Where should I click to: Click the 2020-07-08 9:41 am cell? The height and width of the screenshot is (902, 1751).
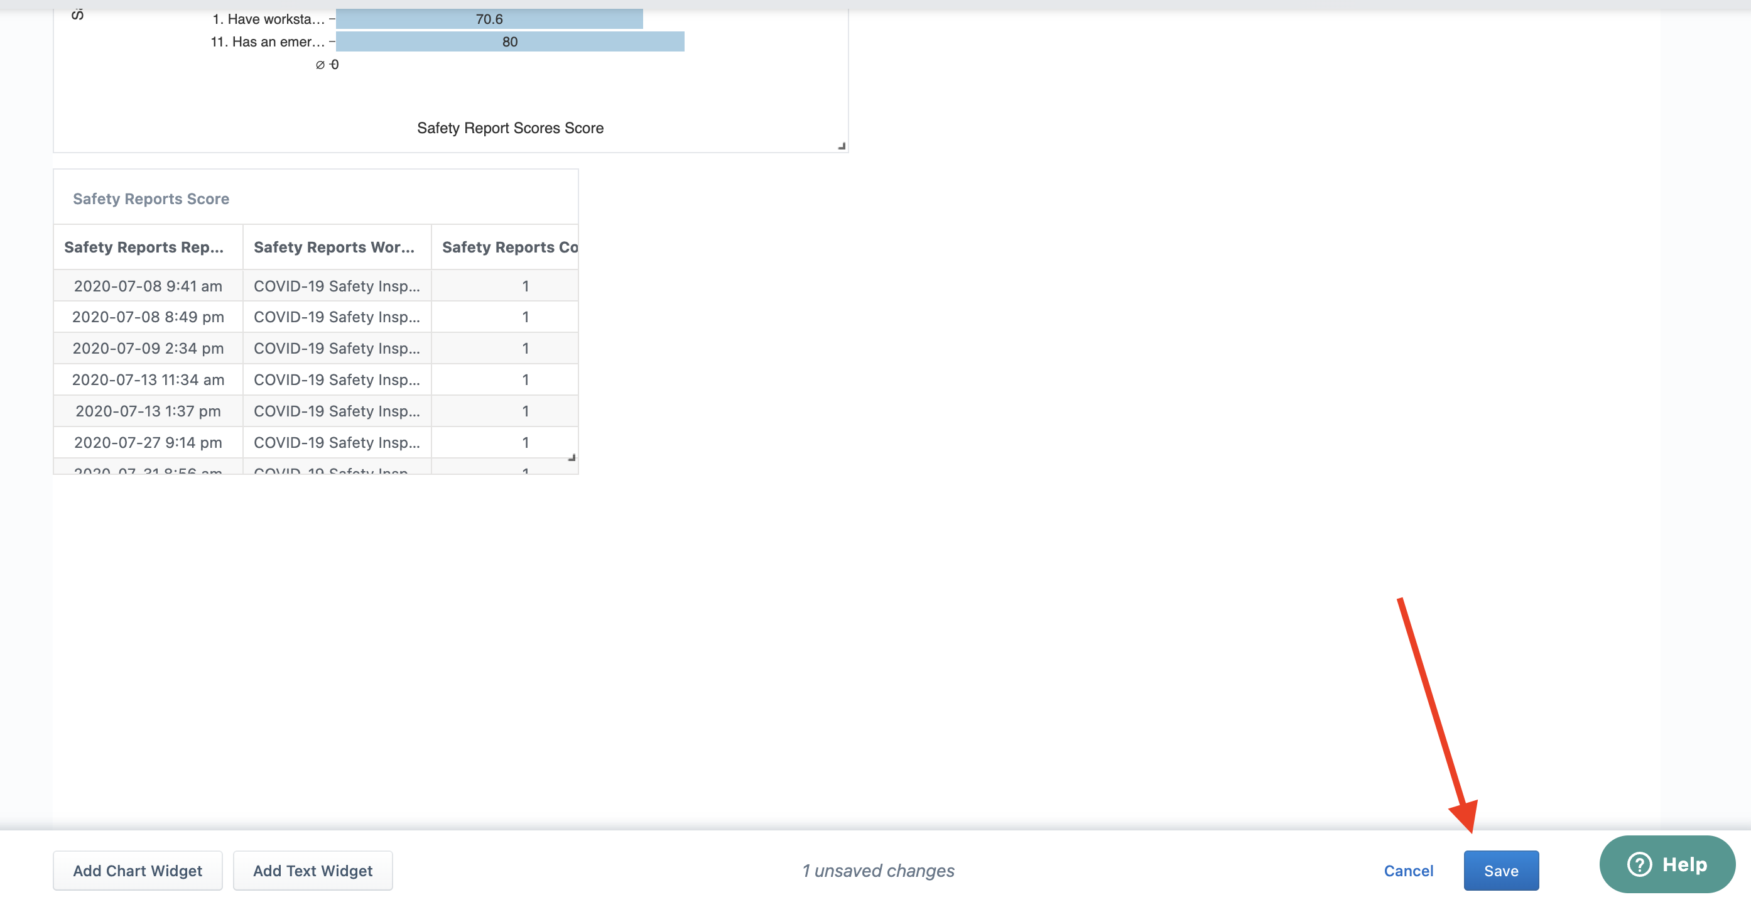pyautogui.click(x=148, y=285)
